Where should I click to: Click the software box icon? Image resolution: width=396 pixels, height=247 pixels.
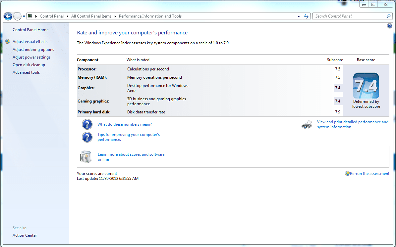click(x=86, y=157)
